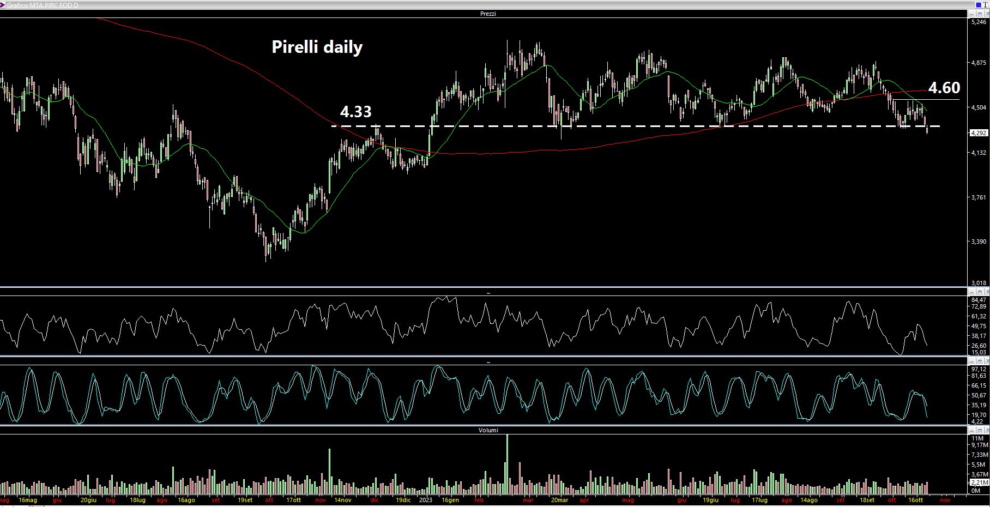Click the 16ott date label

(915, 500)
